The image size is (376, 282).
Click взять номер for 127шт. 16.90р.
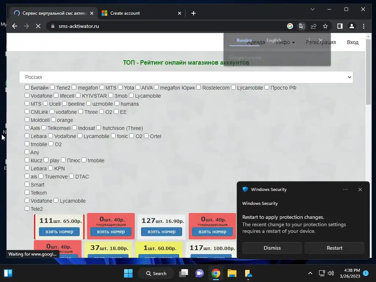click(x=162, y=232)
